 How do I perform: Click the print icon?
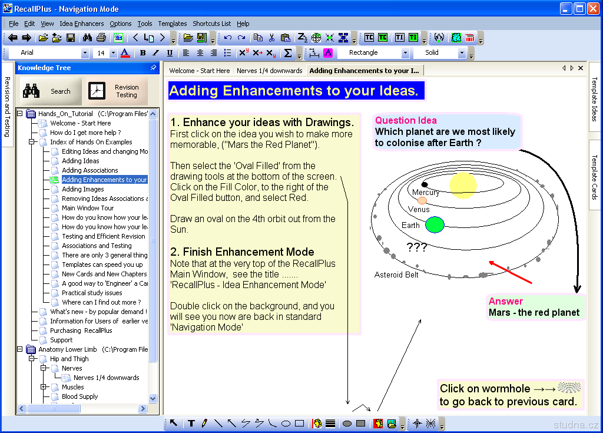coord(101,38)
